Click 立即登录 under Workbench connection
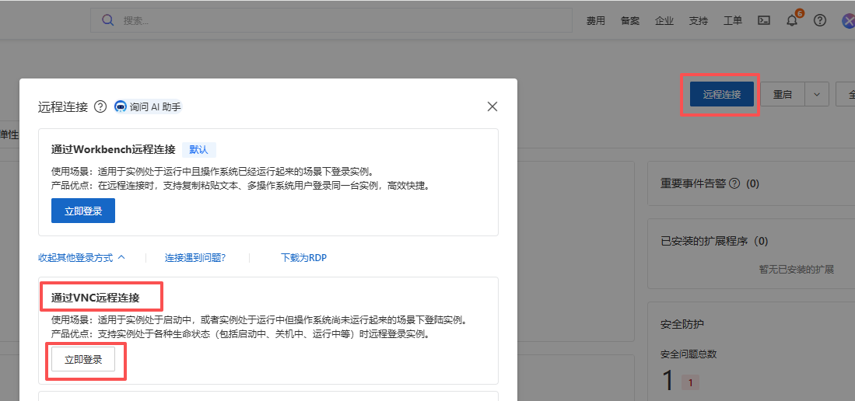This screenshot has height=401, width=855. (83, 211)
